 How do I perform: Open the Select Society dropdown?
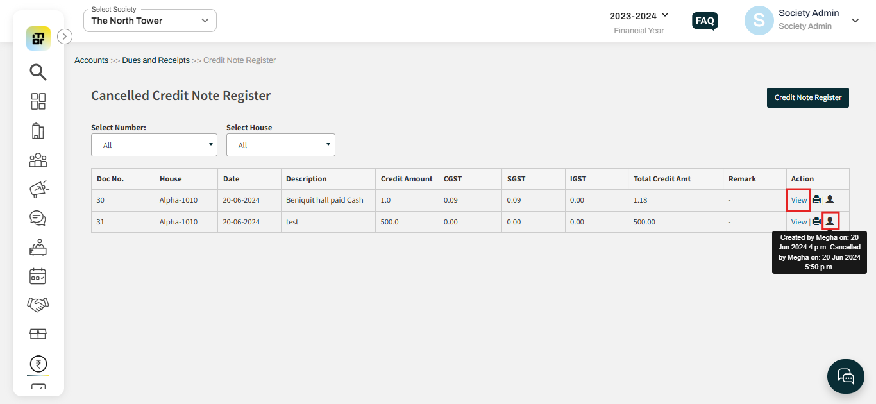pos(150,21)
